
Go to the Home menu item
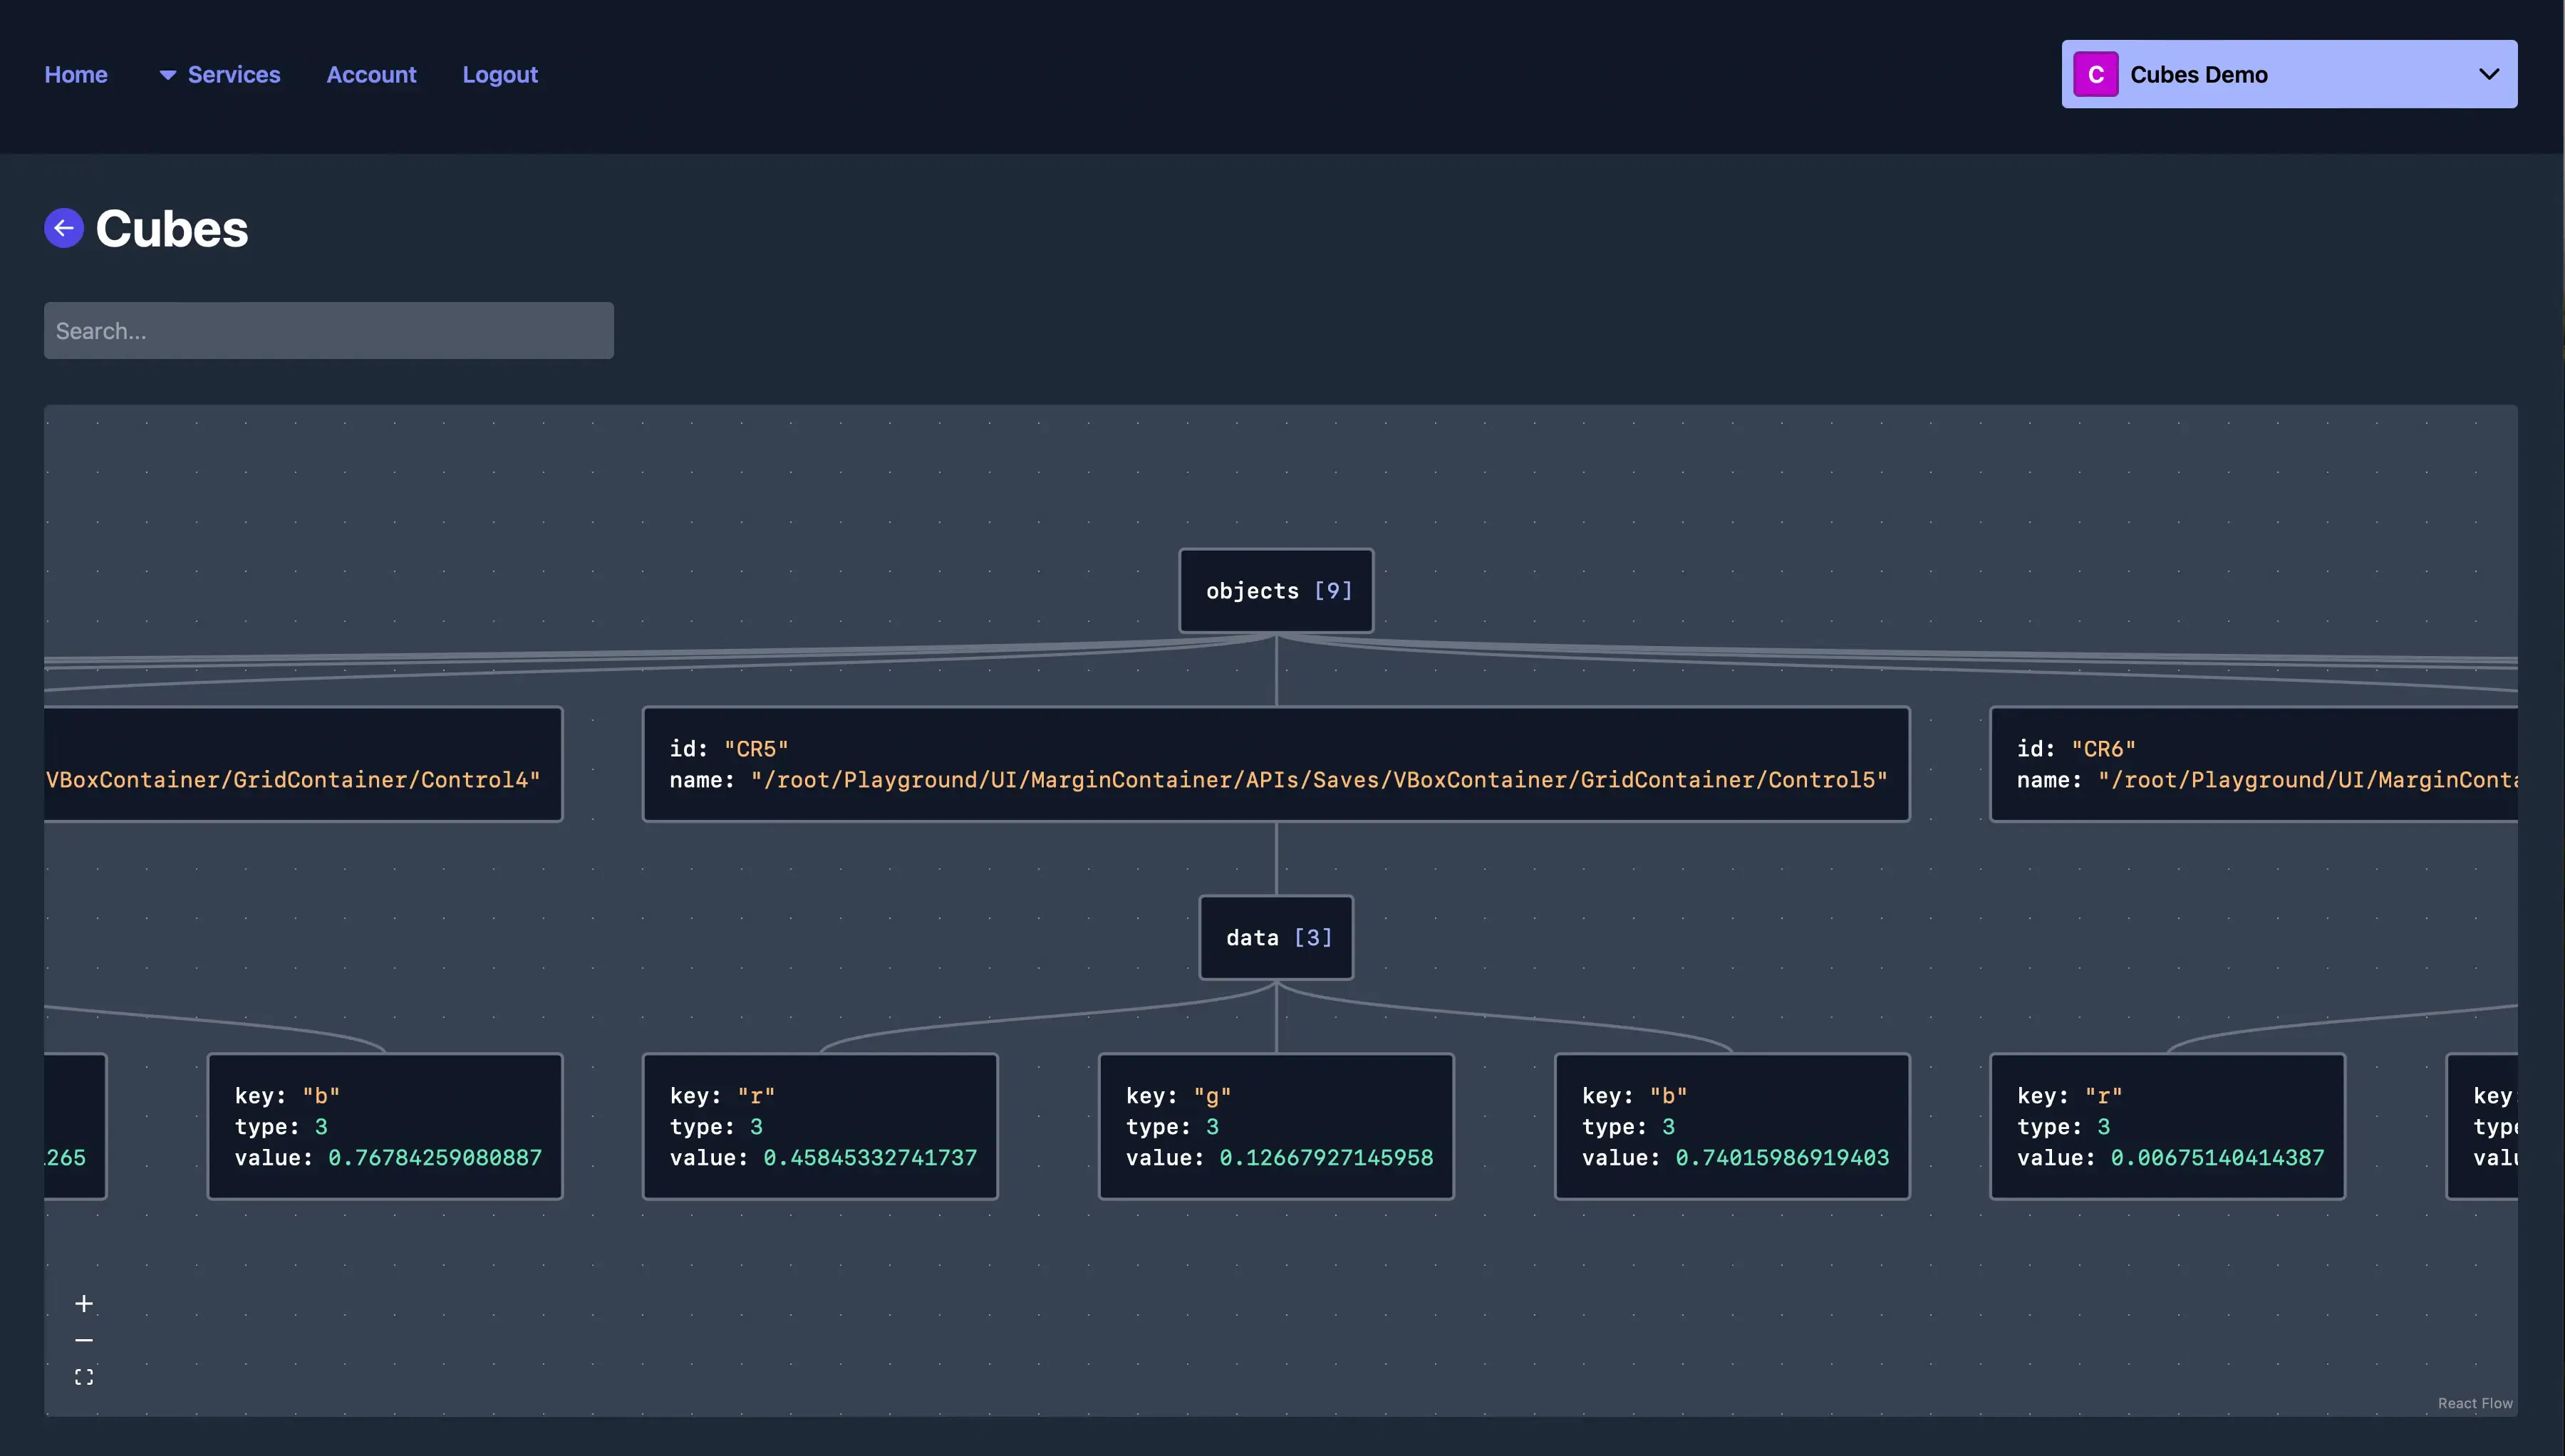(x=76, y=75)
